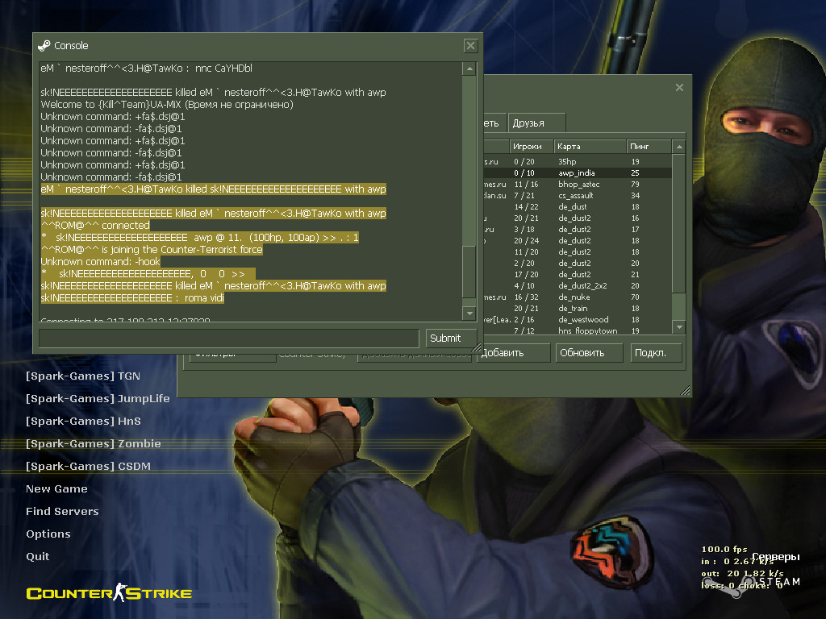
Task: Focus the console command input field
Action: [229, 339]
